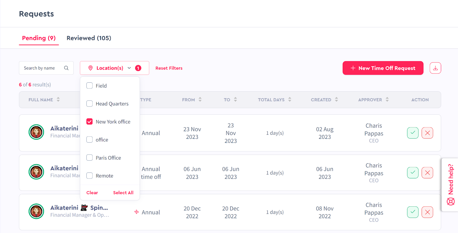
Task: Check the Field location checkbox
Action: [90, 86]
